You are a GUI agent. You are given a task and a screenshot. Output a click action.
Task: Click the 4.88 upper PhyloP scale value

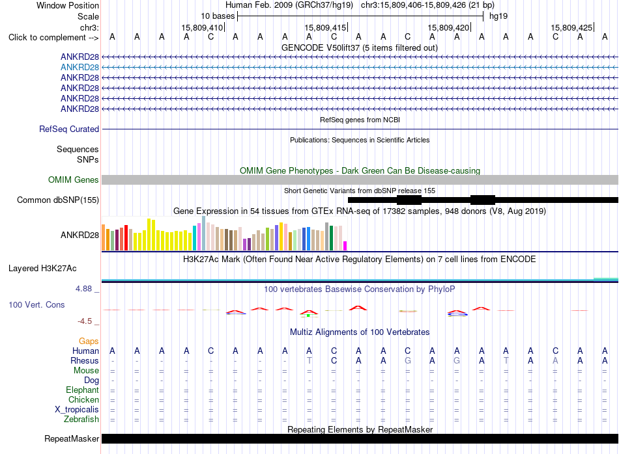coord(83,289)
